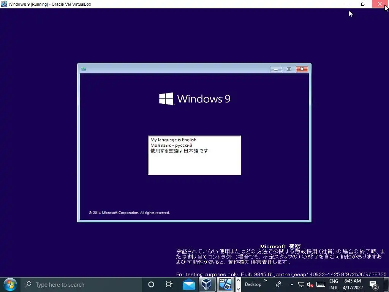This screenshot has width=389, height=292.
Task: Click taskbar toolbar down arrow
Action: [x=238, y=289]
